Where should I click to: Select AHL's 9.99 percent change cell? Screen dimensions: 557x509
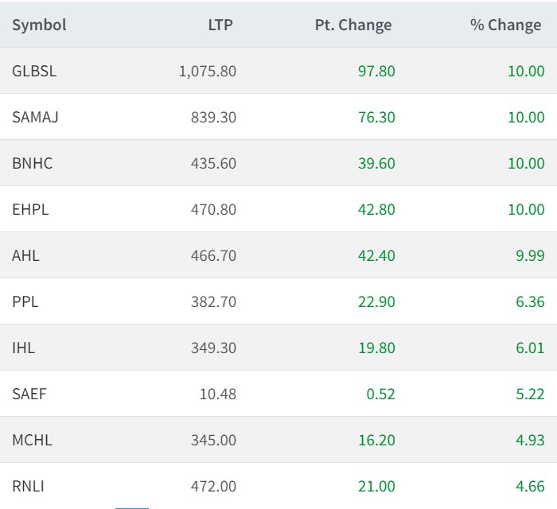point(530,255)
